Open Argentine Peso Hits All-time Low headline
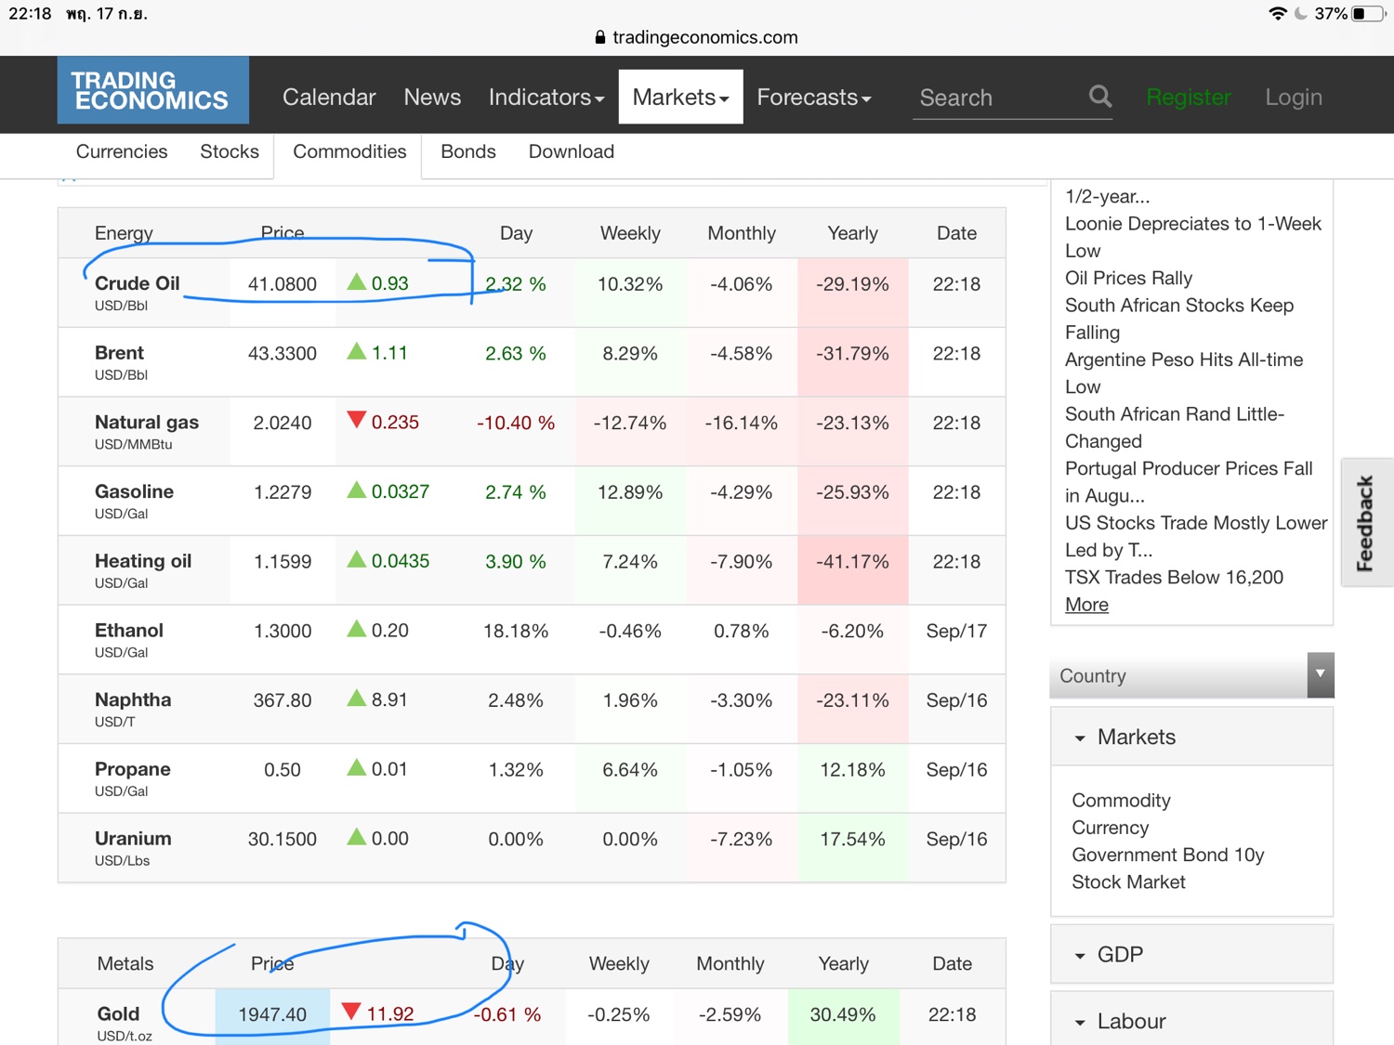The width and height of the screenshot is (1394, 1045). point(1184,373)
